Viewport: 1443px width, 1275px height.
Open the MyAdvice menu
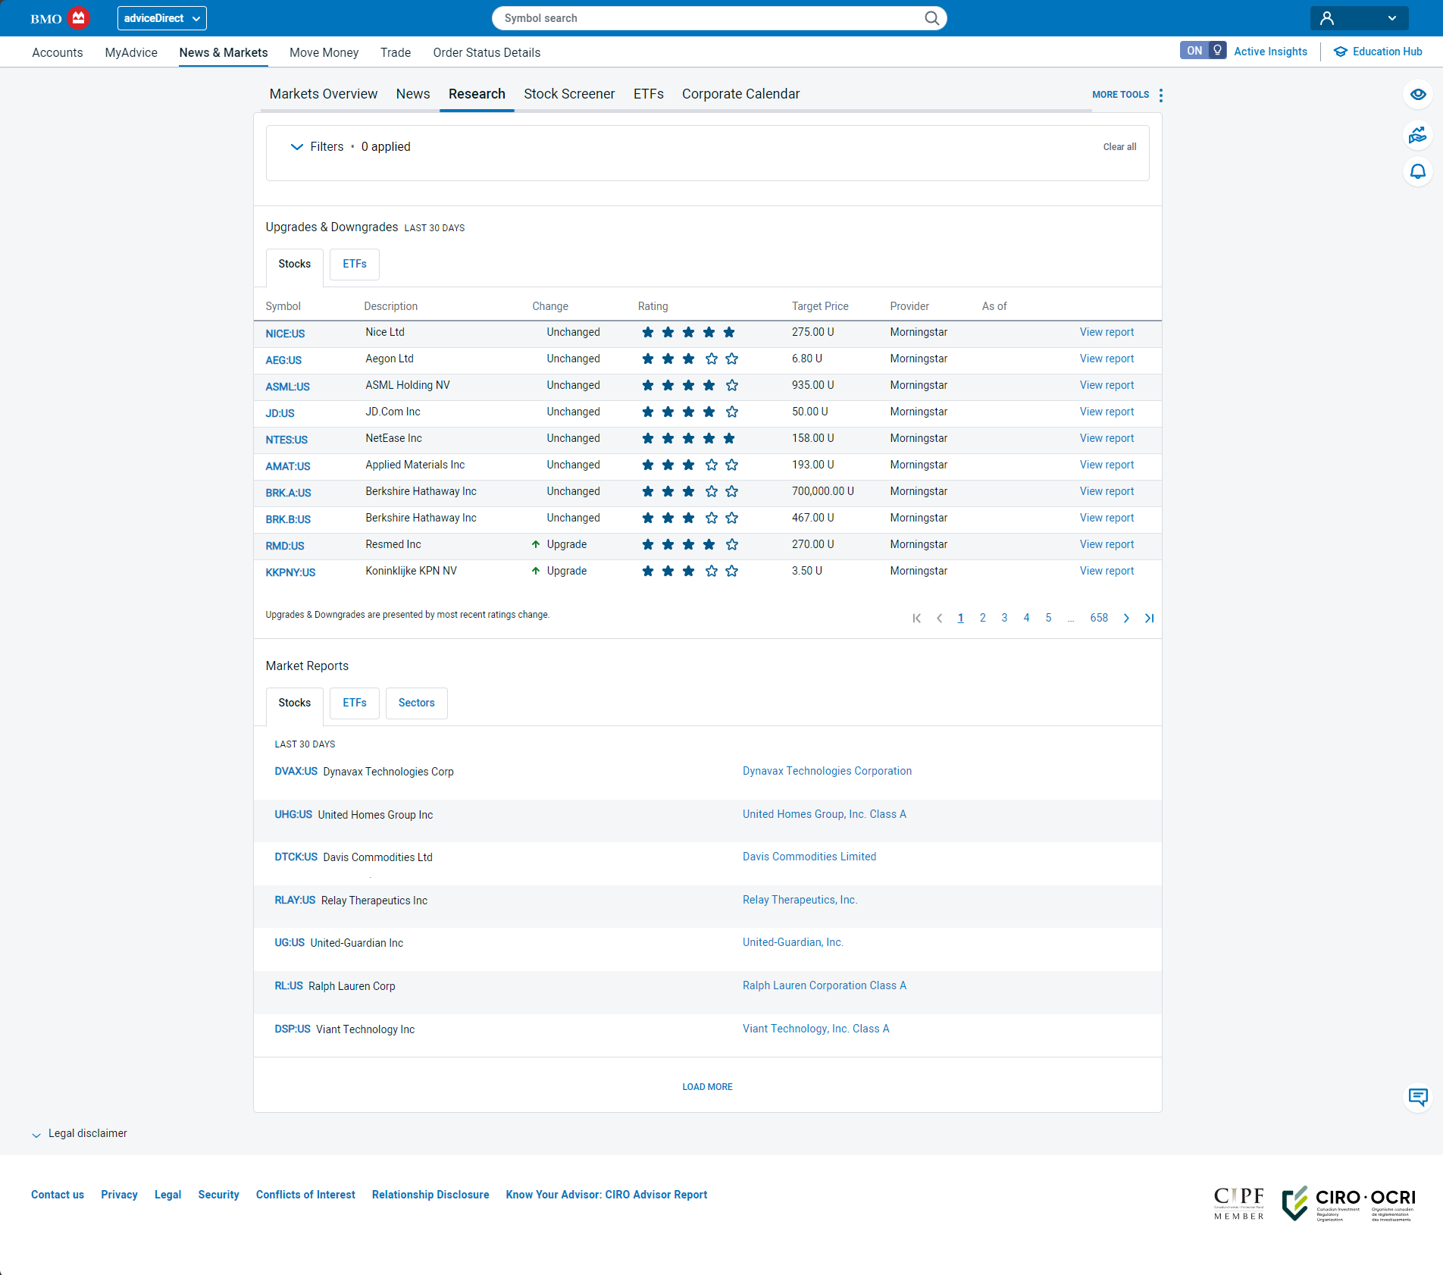coord(131,52)
